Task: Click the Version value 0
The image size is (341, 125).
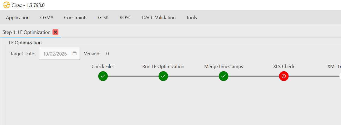Action: (x=107, y=54)
